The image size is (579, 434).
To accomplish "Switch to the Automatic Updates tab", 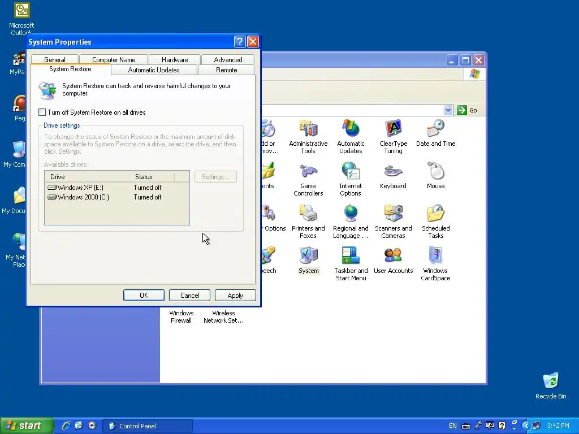I will pyautogui.click(x=154, y=70).
